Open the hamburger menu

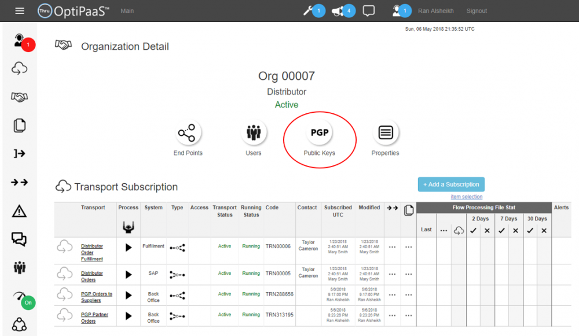point(20,11)
